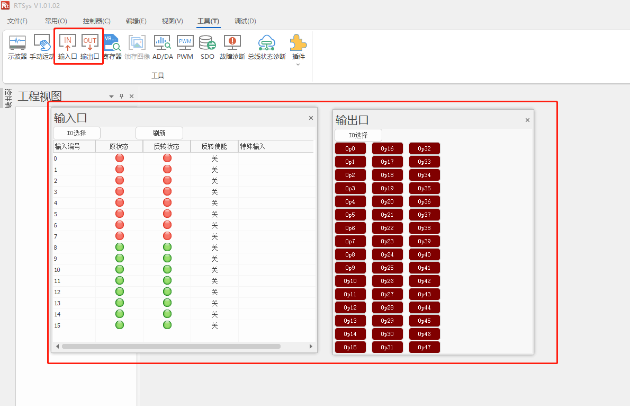Viewport: 630px width, 406px height.
Task: Click the plugins (插件) puzzle icon
Action: pyautogui.click(x=298, y=42)
